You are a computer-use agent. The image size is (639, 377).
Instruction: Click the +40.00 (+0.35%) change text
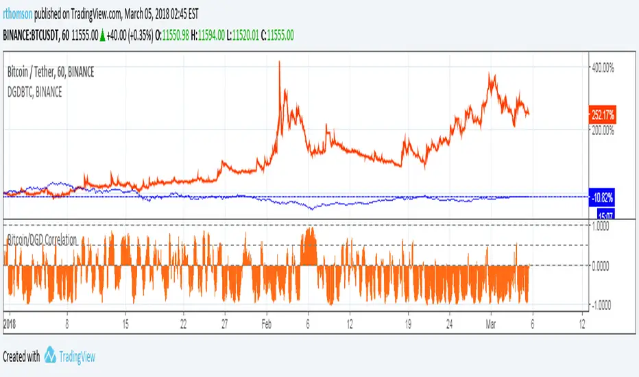point(130,36)
